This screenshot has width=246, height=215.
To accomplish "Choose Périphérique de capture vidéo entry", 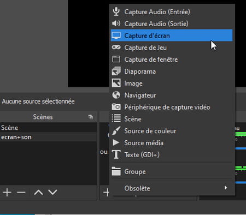I will point(172,107).
